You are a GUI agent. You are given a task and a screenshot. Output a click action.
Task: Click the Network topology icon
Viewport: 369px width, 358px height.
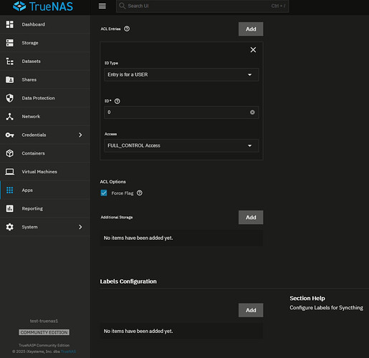(10, 117)
